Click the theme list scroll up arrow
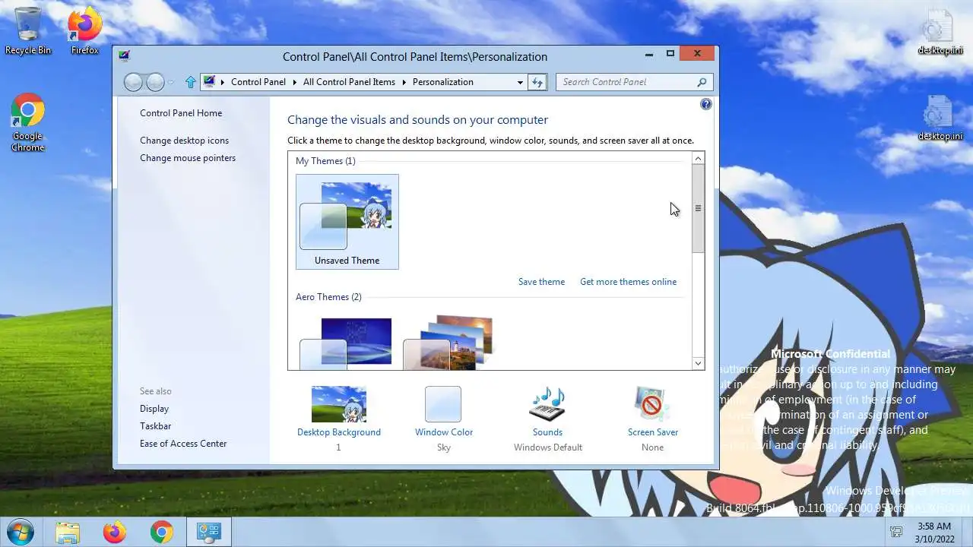The height and width of the screenshot is (547, 973). coord(698,158)
